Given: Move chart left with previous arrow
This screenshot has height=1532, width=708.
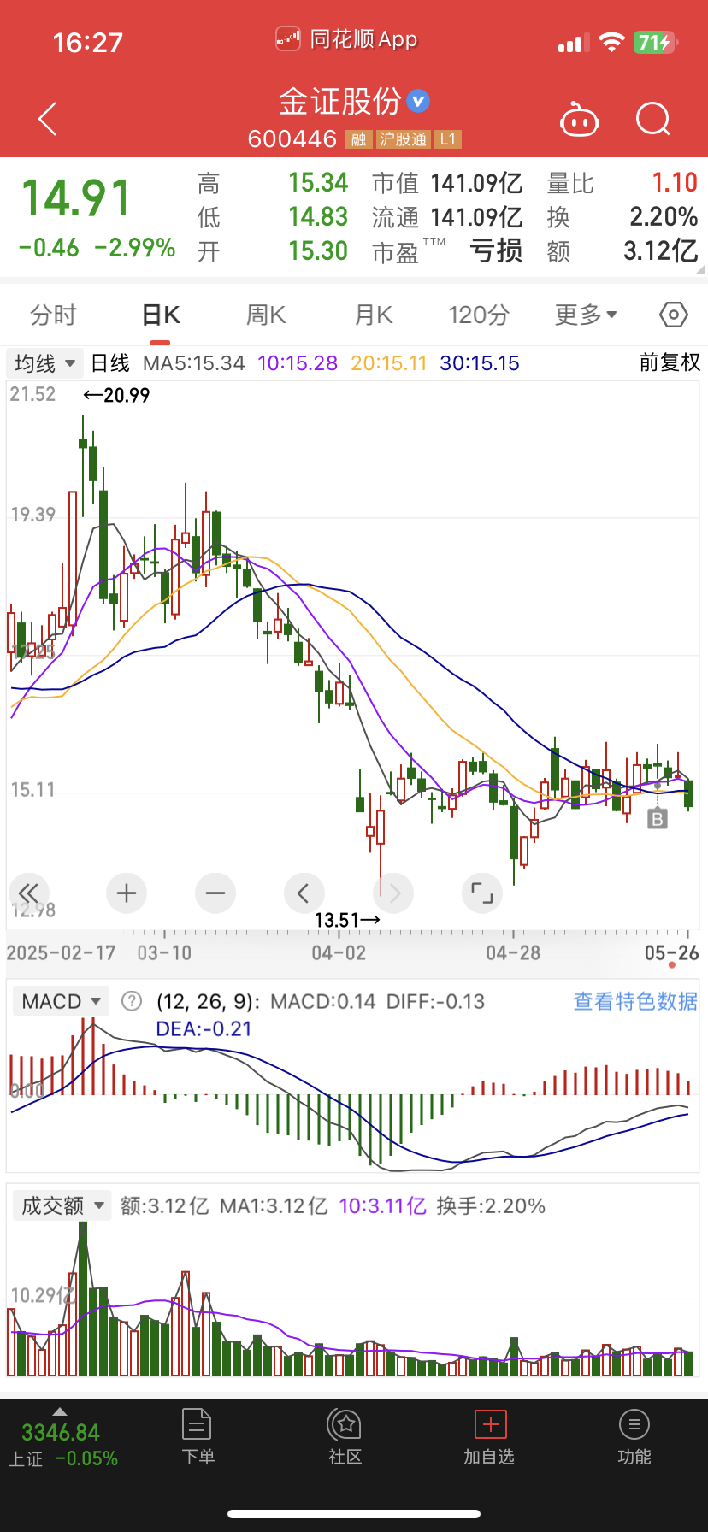Looking at the screenshot, I should [x=304, y=893].
